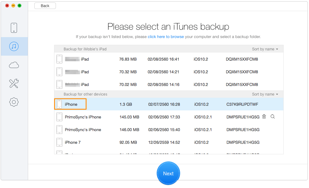Click the iPhone device icon in the highlighted row
The image size is (309, 188).
[x=59, y=104]
